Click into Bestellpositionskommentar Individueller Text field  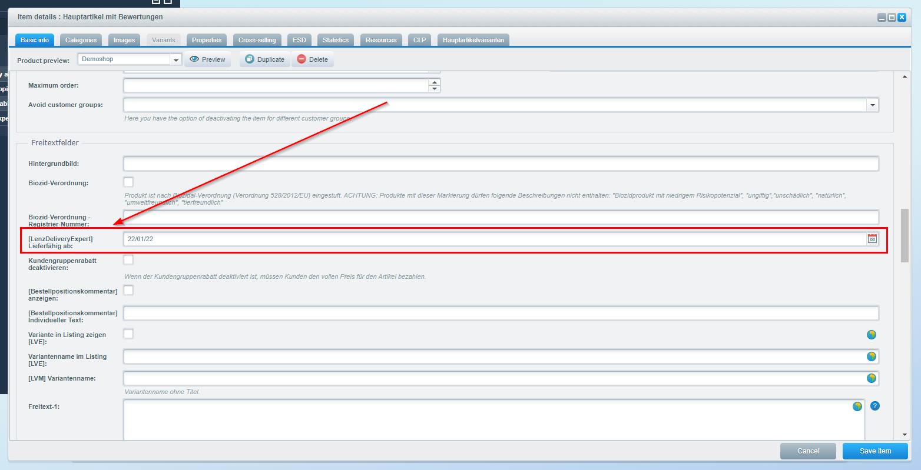tap(501, 313)
